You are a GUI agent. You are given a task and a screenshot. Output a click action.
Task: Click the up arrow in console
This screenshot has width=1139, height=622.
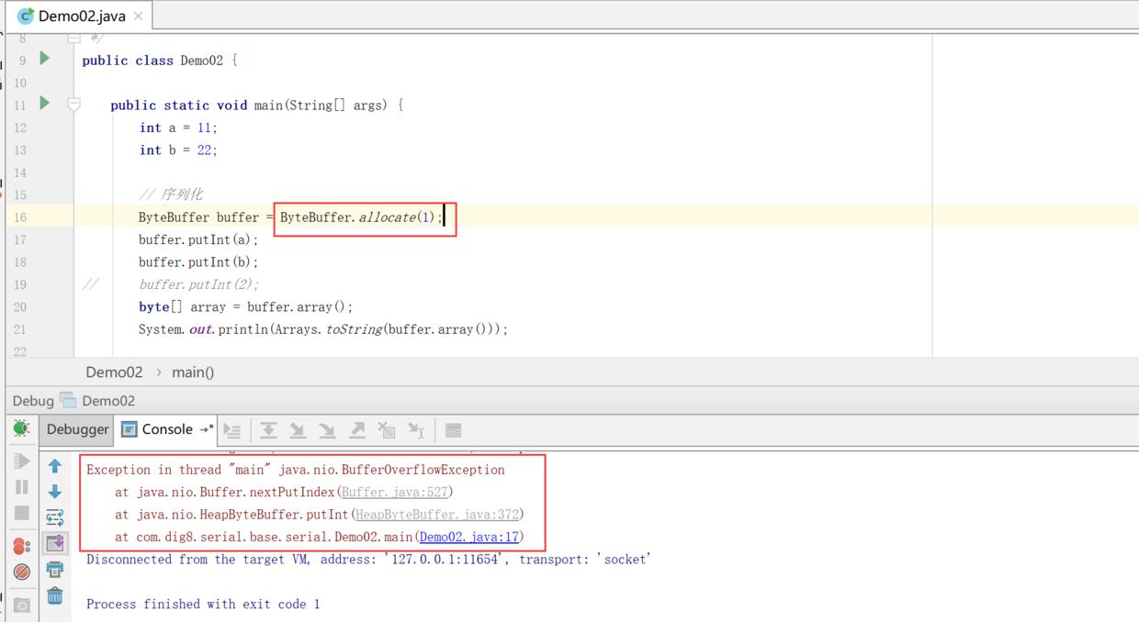55,466
